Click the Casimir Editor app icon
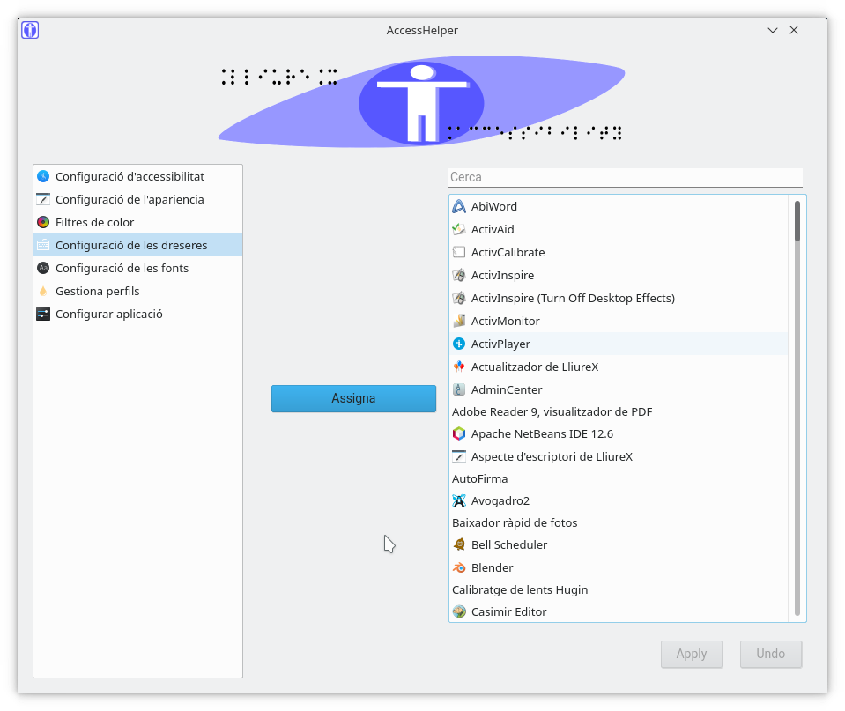 click(458, 611)
